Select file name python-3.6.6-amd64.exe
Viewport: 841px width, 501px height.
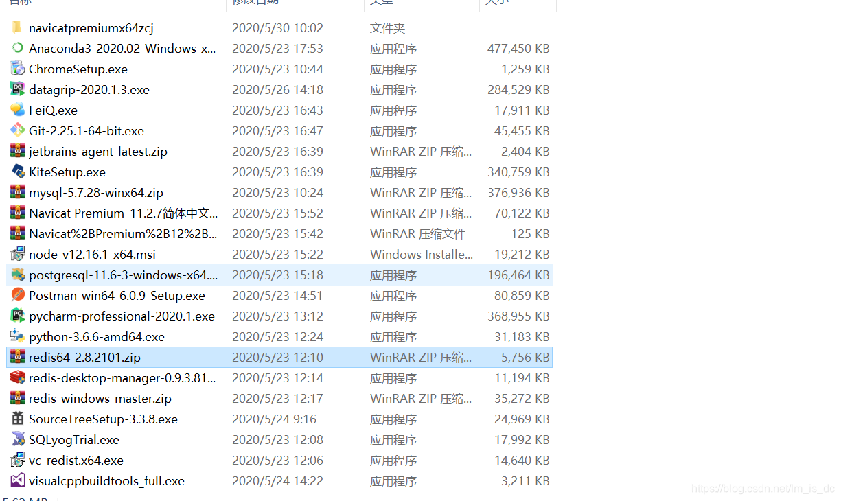(x=97, y=337)
